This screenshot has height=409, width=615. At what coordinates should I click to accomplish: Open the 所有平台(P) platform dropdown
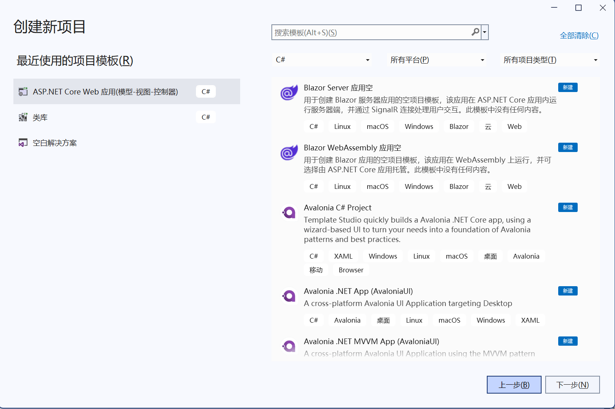click(x=437, y=60)
